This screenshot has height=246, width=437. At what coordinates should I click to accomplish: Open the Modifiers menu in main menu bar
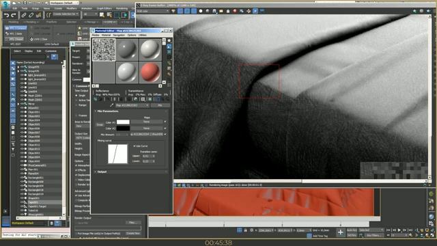[x=72, y=9]
